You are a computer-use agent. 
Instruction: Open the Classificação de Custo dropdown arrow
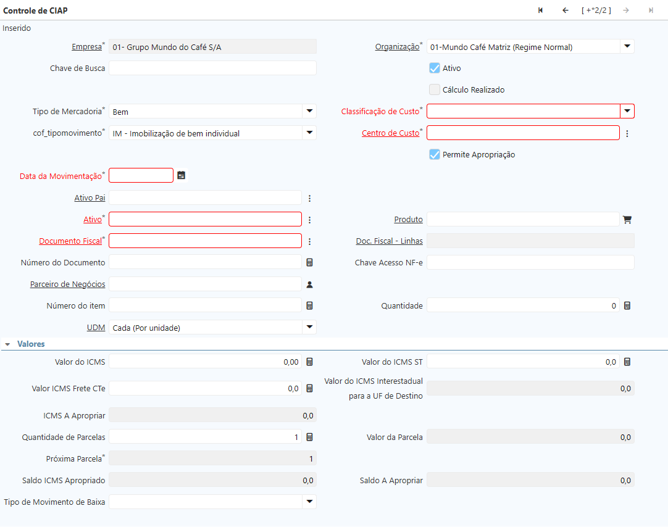(x=627, y=111)
